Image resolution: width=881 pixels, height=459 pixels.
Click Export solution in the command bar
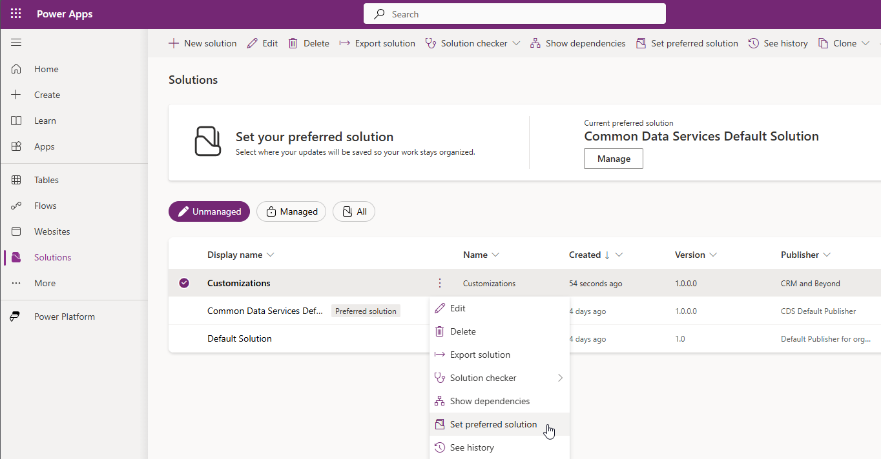(x=377, y=43)
